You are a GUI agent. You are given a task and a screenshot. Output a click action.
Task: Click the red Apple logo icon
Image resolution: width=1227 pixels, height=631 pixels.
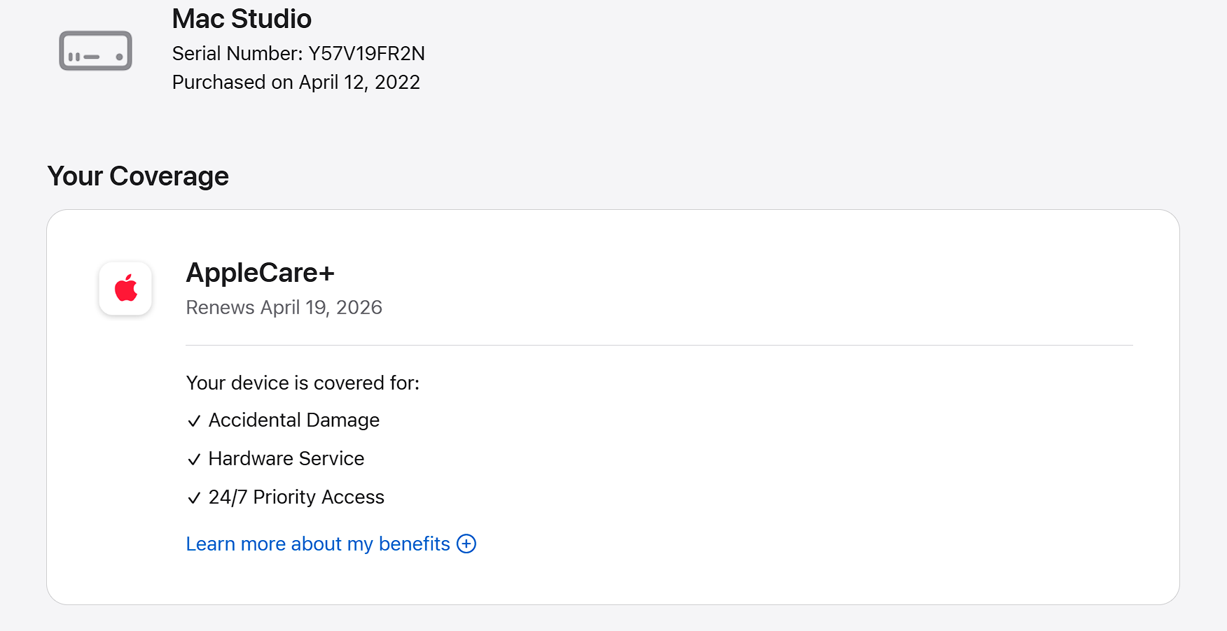pos(126,288)
